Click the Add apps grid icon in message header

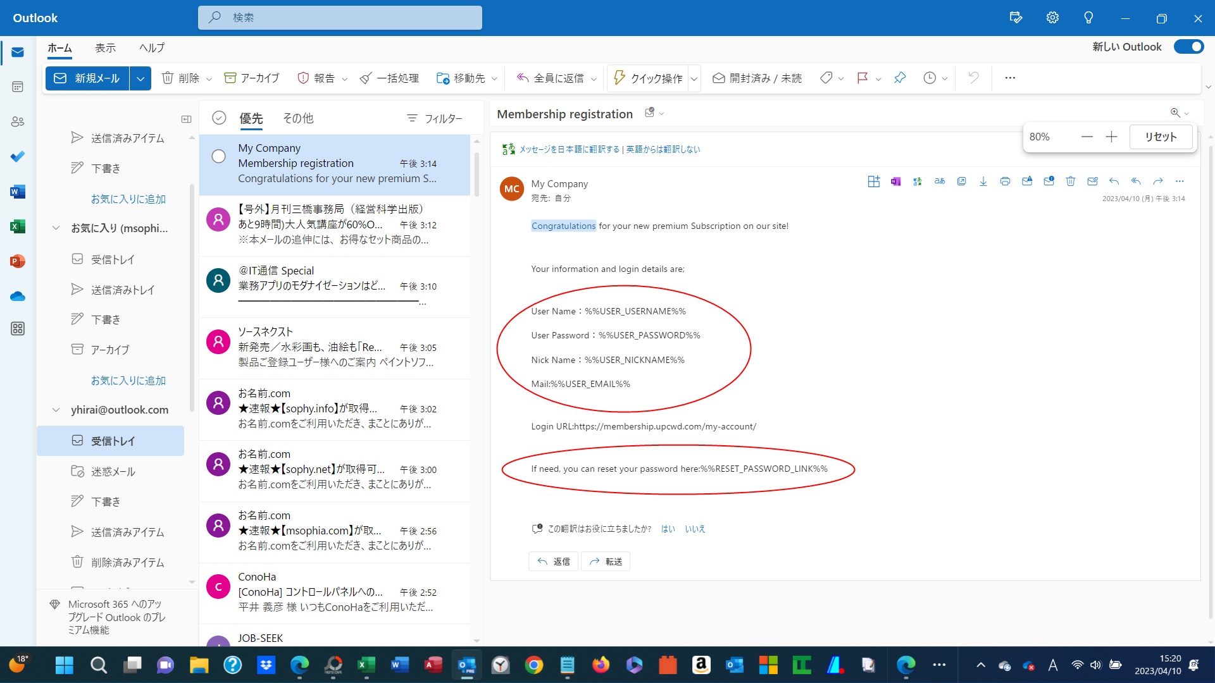click(874, 182)
